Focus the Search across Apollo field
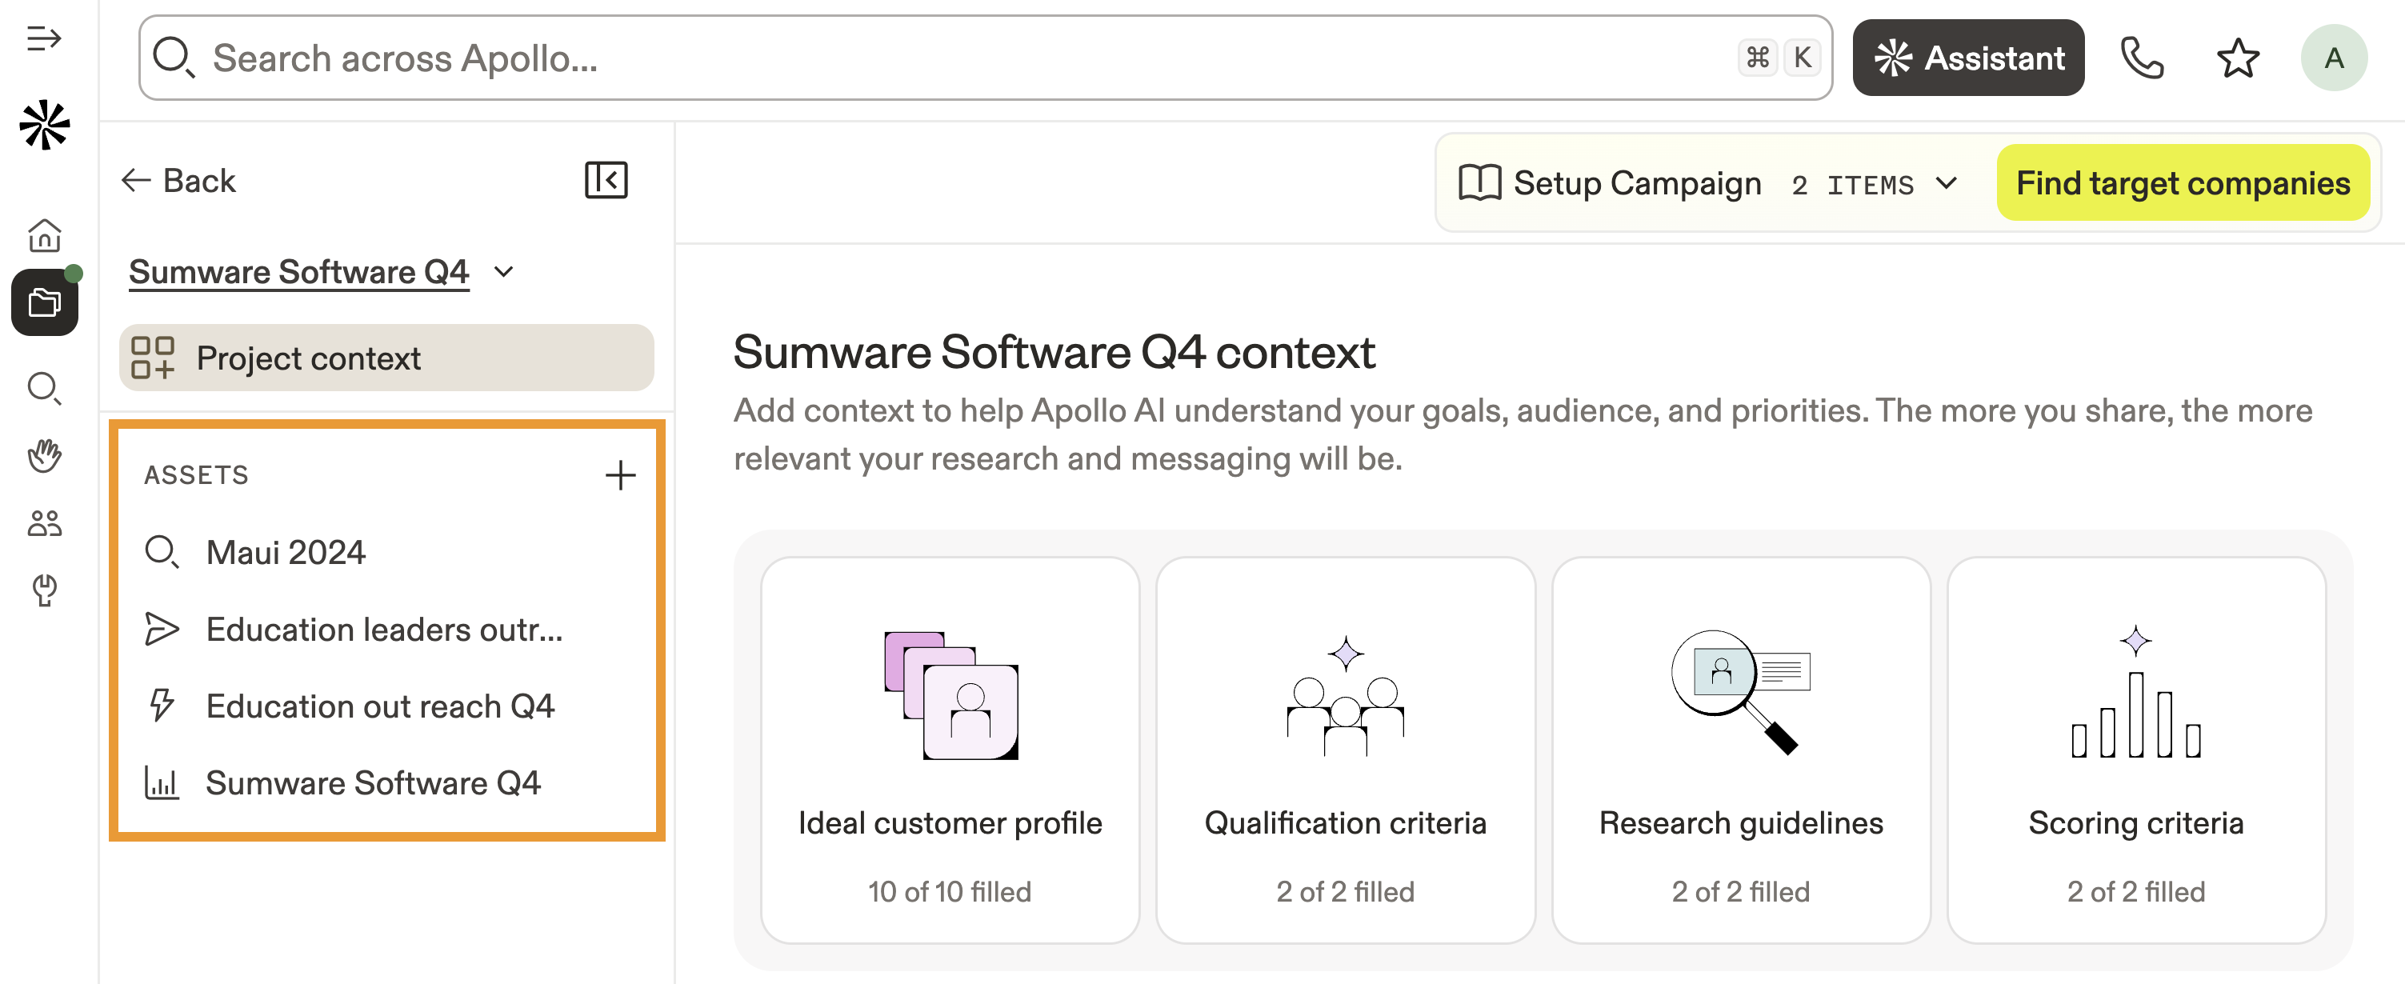Image resolution: width=2405 pixels, height=984 pixels. 934,58
